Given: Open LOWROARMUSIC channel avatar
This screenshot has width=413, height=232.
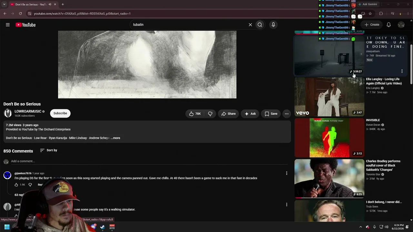Looking at the screenshot, I should click(8, 113).
